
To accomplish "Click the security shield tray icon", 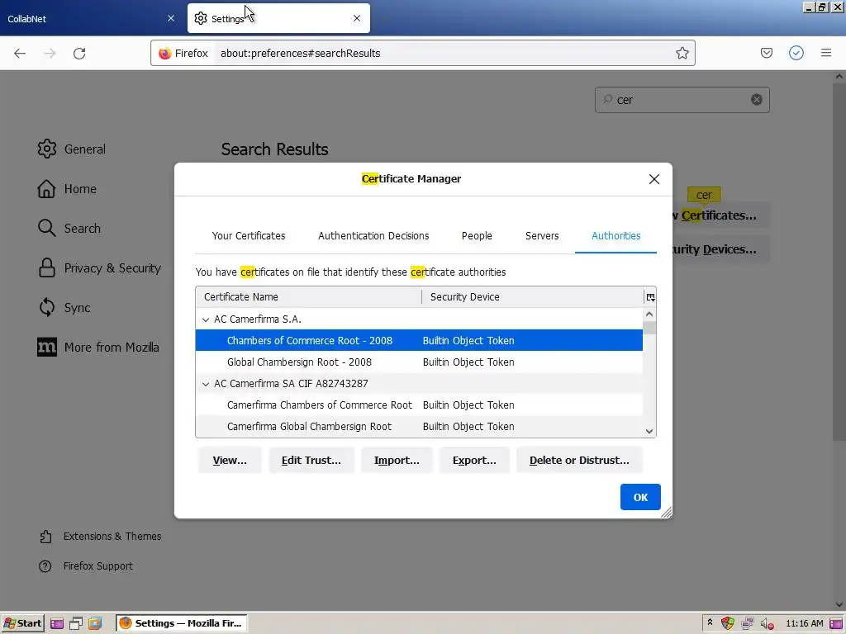I will click(727, 623).
